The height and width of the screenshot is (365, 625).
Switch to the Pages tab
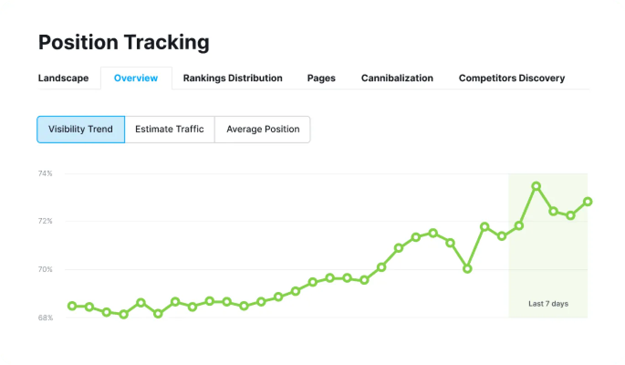[x=321, y=78]
